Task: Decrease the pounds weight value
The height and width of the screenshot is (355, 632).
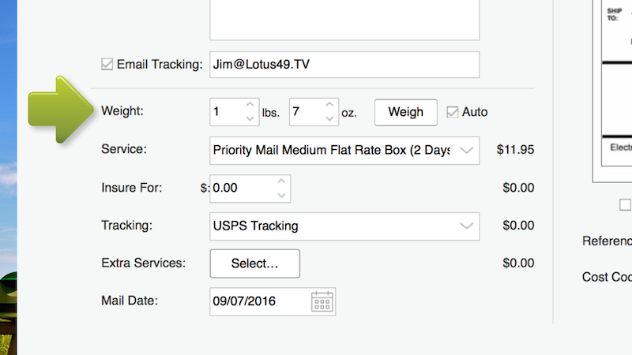Action: click(250, 118)
